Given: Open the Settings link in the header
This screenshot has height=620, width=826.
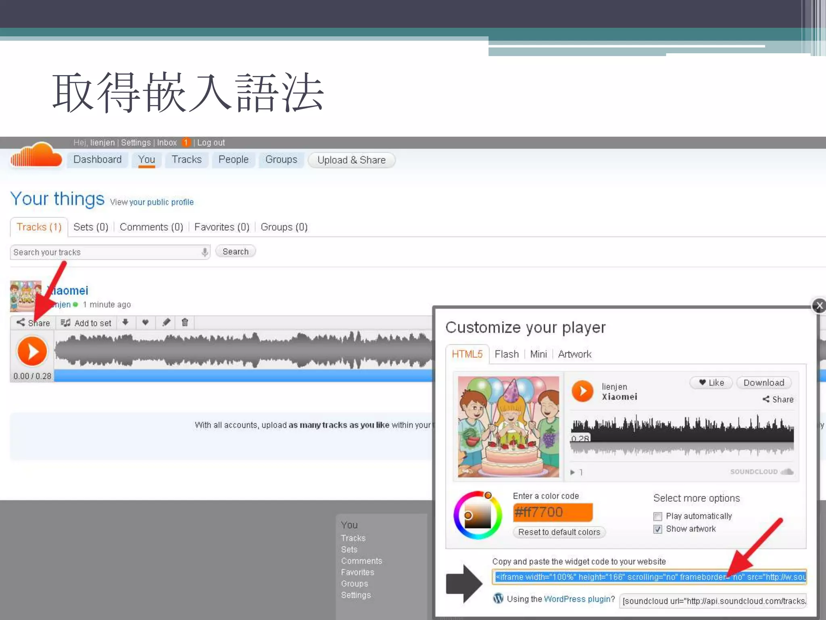Looking at the screenshot, I should click(136, 142).
